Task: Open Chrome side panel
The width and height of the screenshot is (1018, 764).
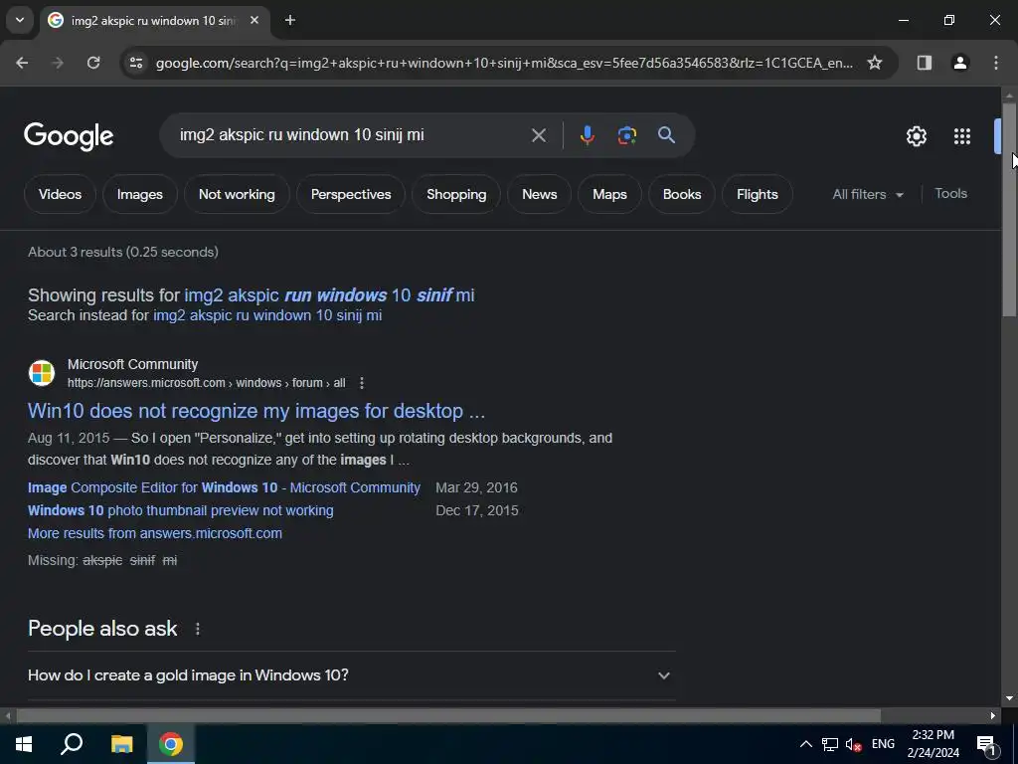Action: [x=925, y=63]
